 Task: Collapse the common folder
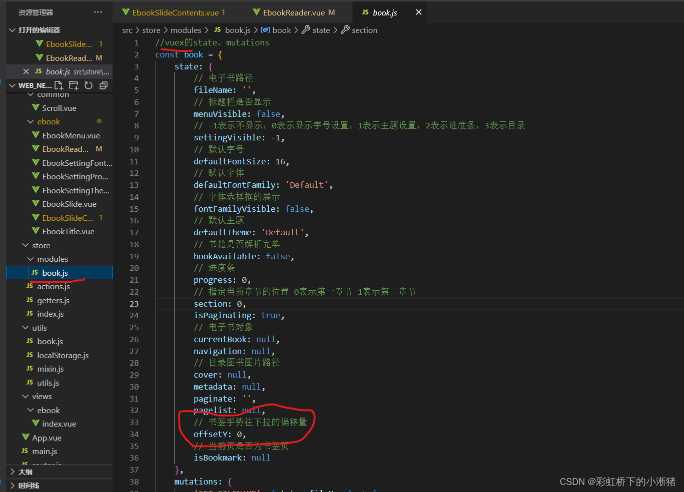coord(31,94)
